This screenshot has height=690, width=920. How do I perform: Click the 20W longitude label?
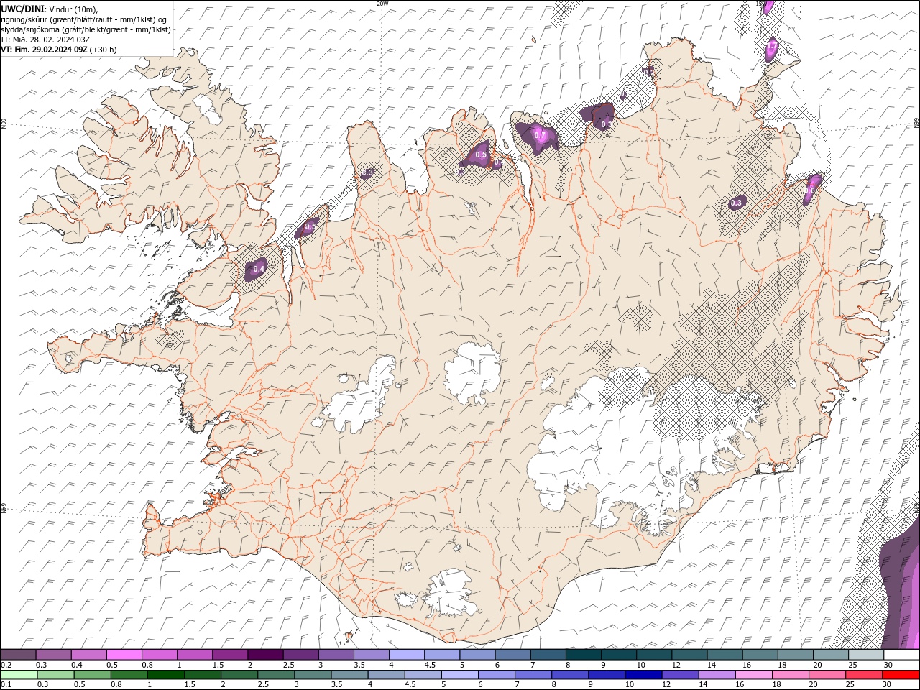pos(382,4)
